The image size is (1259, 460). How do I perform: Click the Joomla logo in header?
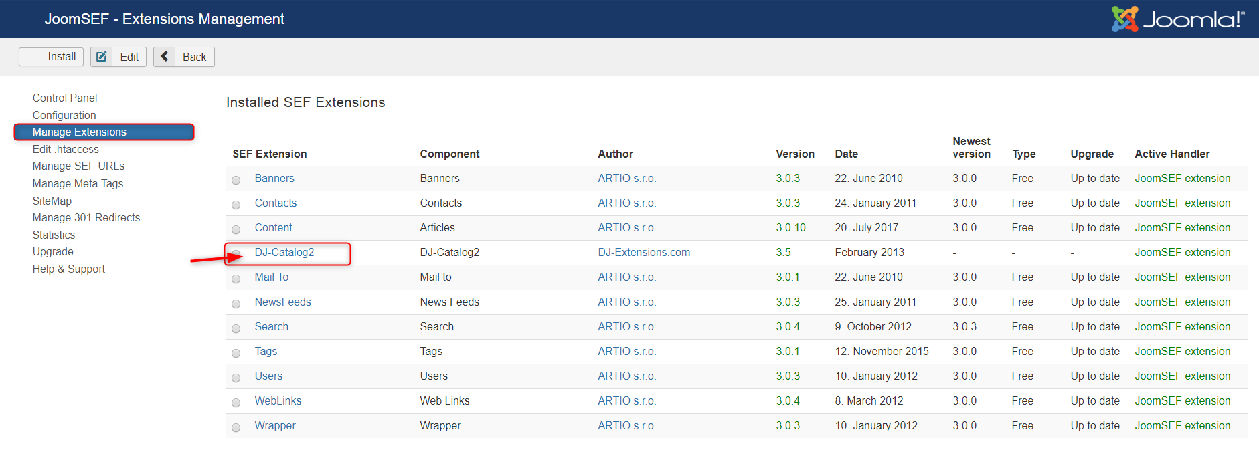click(x=1178, y=19)
